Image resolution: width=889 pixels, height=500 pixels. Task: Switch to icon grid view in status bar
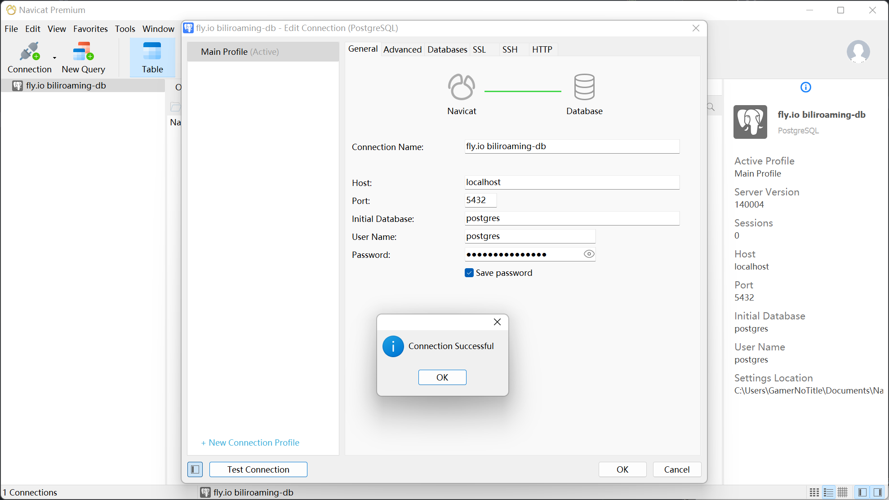click(x=814, y=492)
